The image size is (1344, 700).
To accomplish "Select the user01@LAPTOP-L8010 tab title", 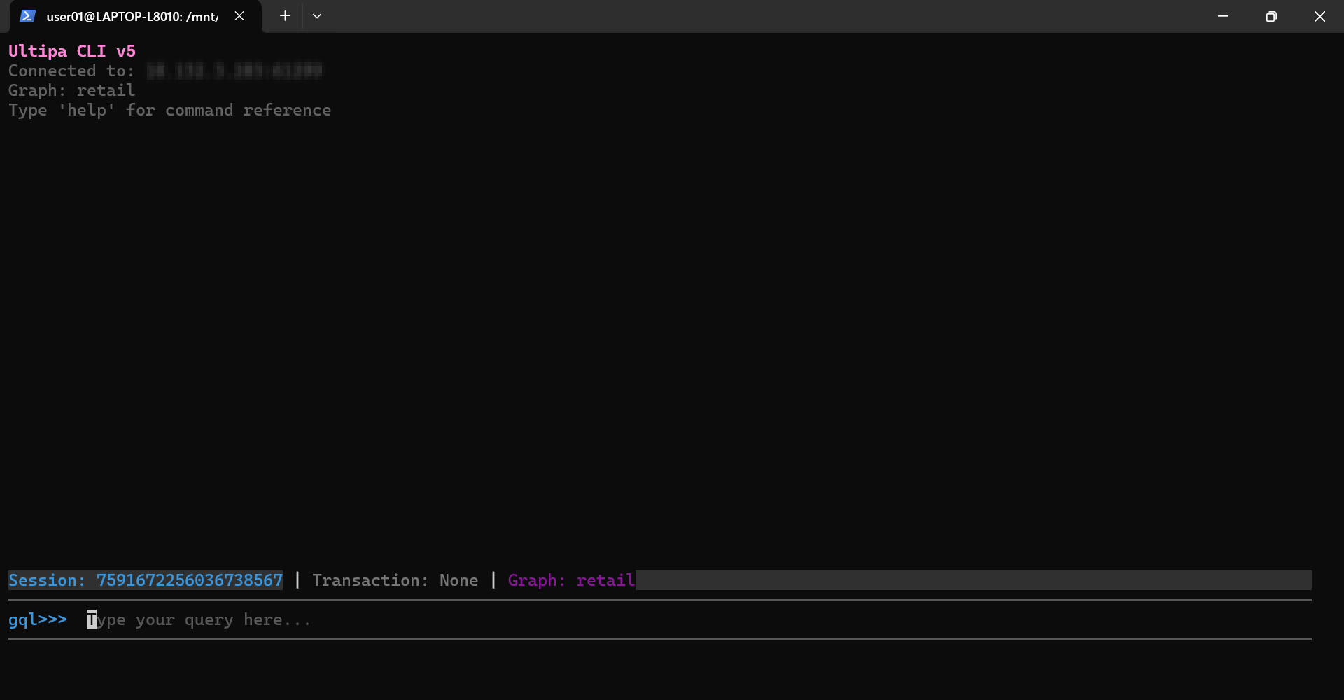I will (x=132, y=17).
